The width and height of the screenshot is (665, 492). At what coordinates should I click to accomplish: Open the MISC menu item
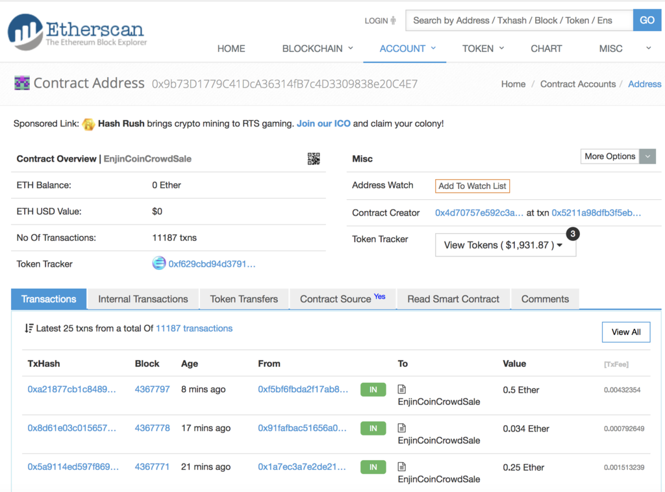[x=610, y=48]
